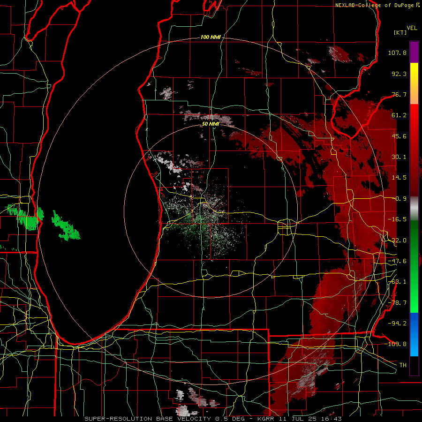Click the VEL legend title
Viewport: 422px width, 422px height.
412,28
